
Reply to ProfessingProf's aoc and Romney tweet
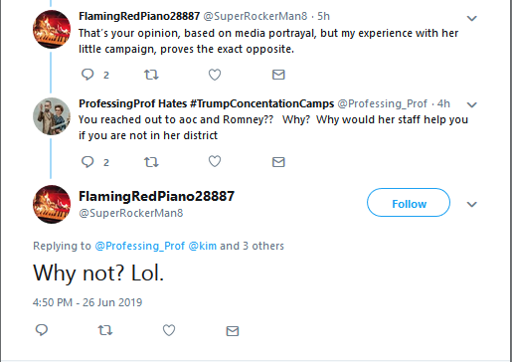[x=87, y=162]
